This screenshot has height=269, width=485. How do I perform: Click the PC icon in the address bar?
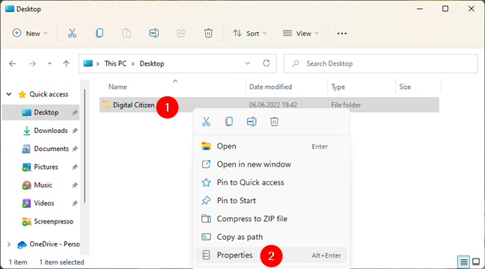pos(88,64)
